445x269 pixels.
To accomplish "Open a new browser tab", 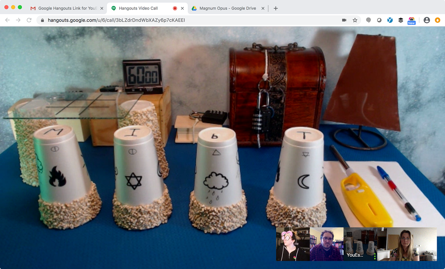I will [276, 8].
